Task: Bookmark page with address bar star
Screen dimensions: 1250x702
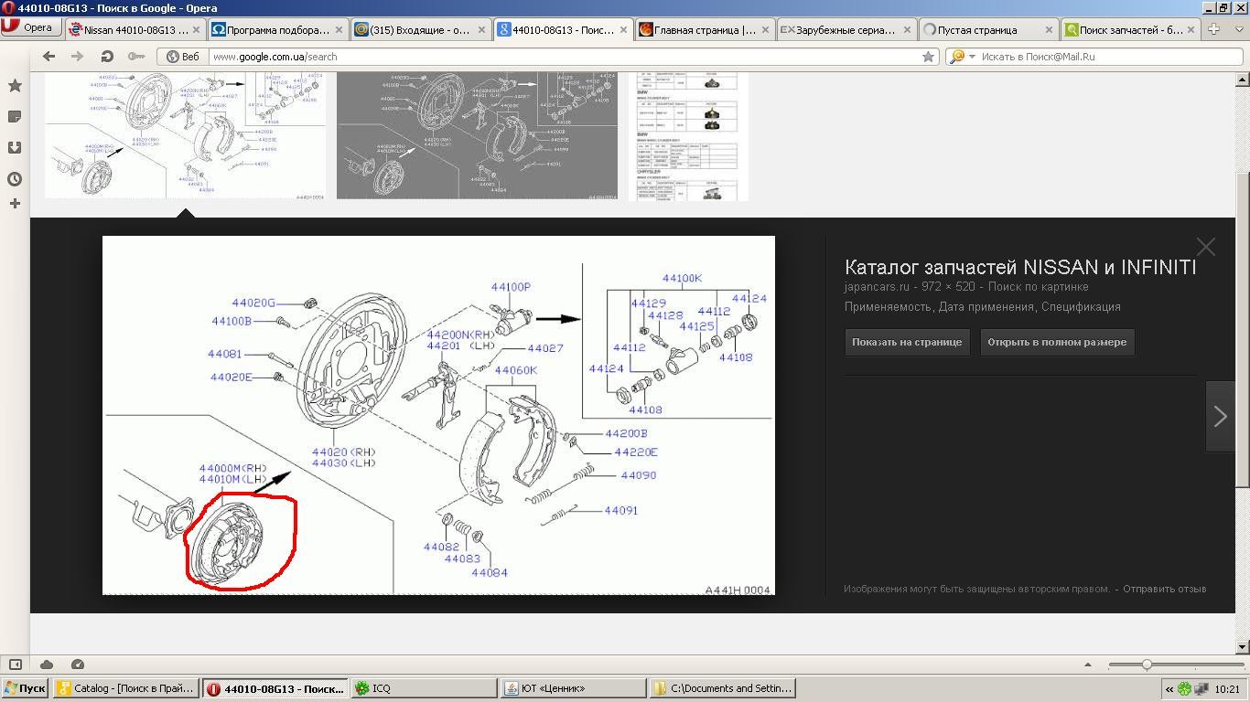Action: coord(928,57)
